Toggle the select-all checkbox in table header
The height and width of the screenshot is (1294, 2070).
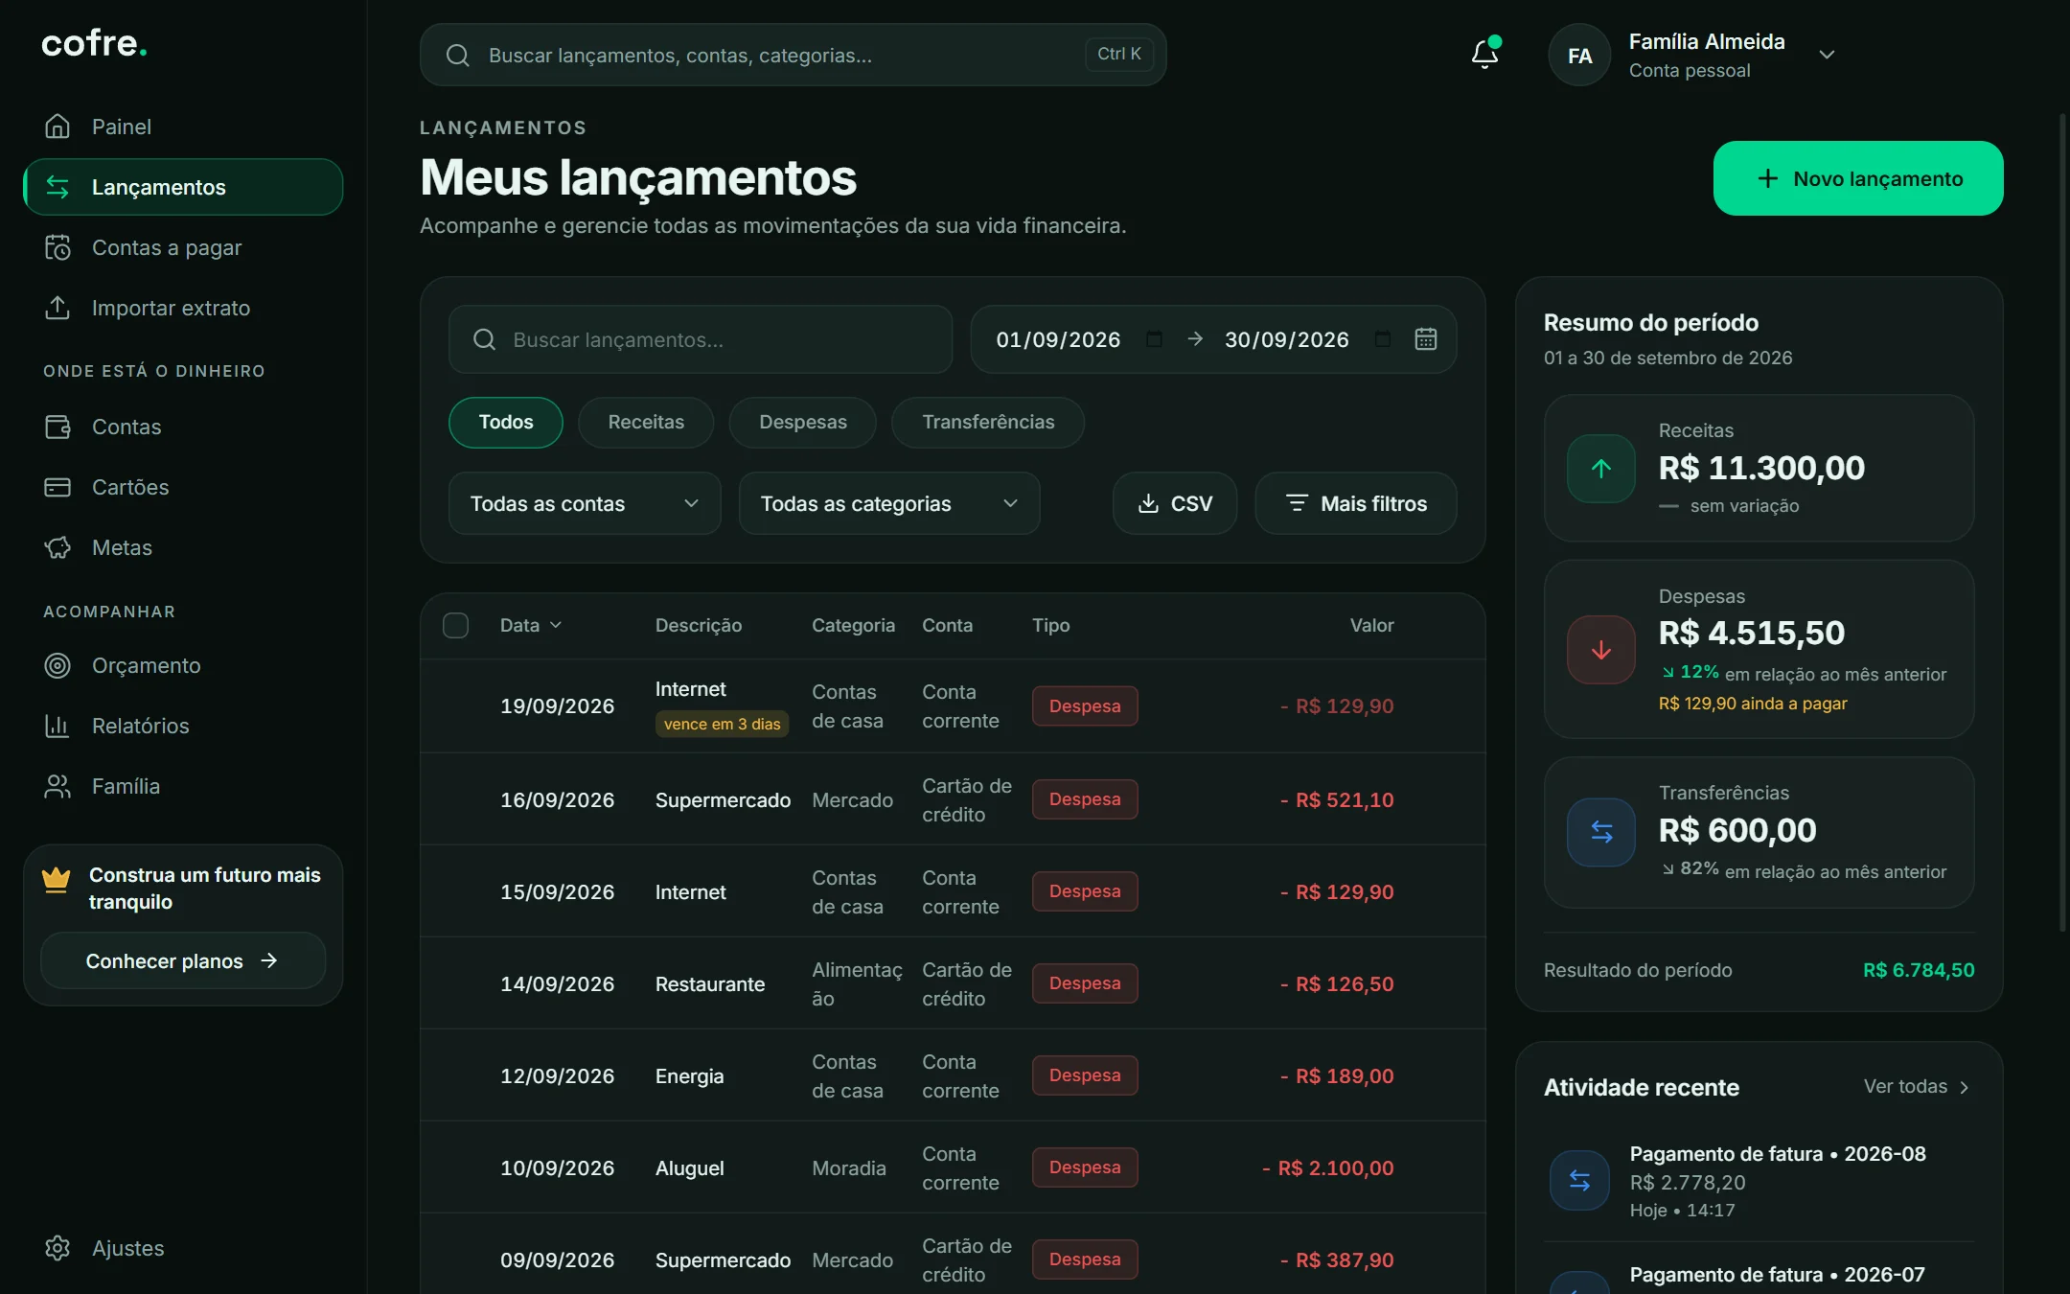point(455,626)
